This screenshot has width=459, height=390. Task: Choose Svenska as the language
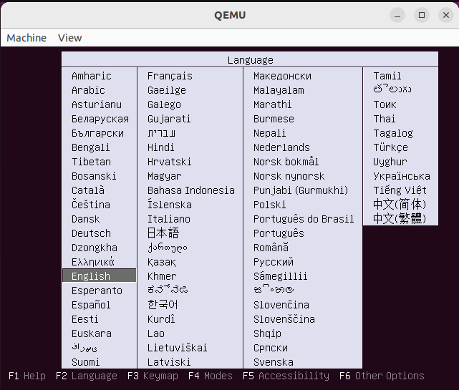pos(273,362)
